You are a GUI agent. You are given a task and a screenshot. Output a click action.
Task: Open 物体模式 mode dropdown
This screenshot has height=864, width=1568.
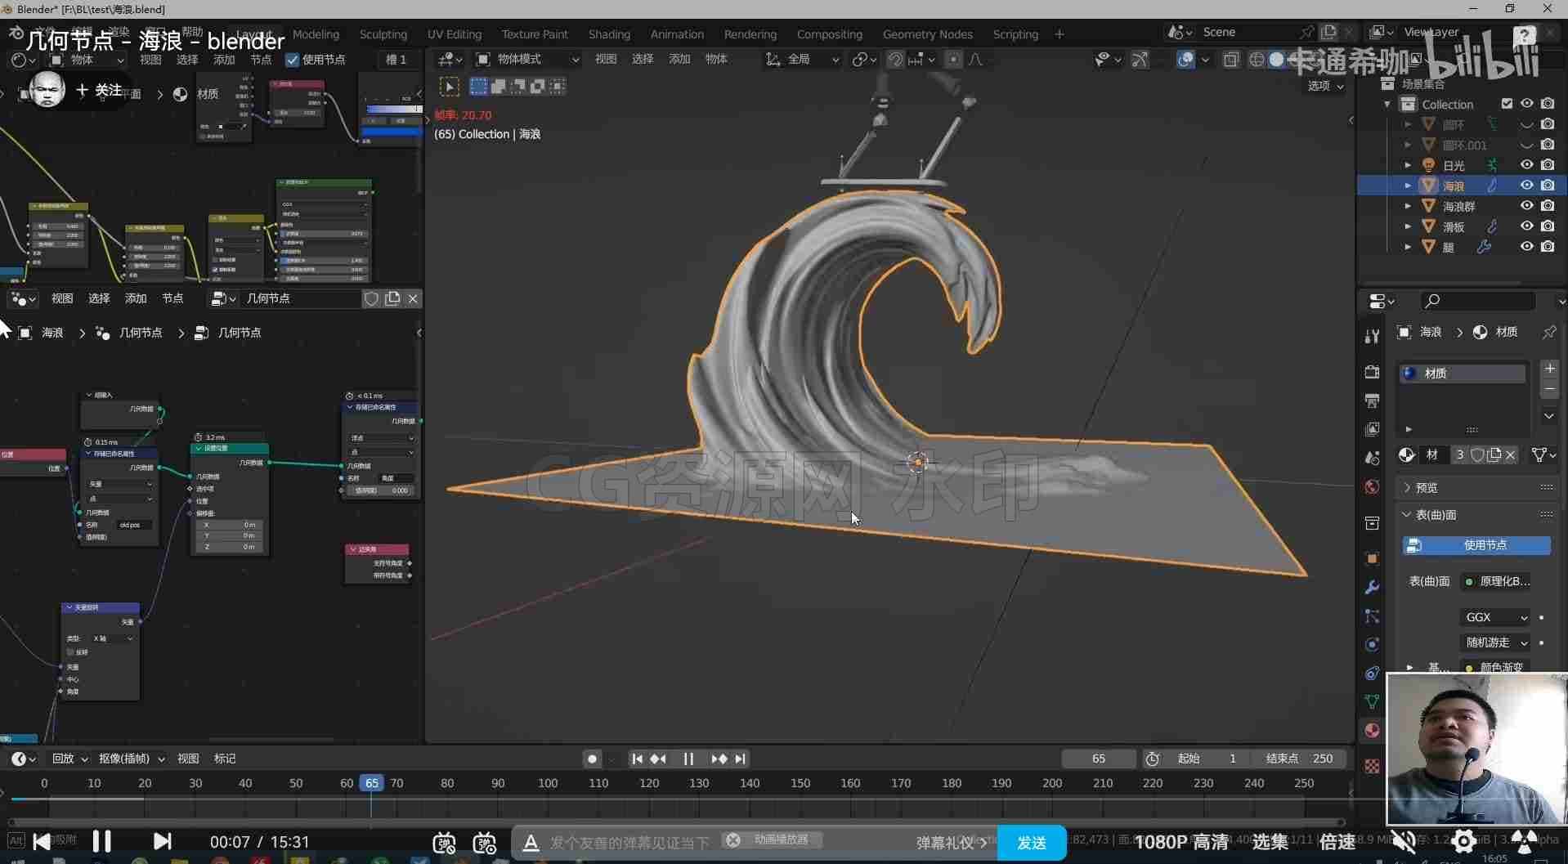pos(528,59)
